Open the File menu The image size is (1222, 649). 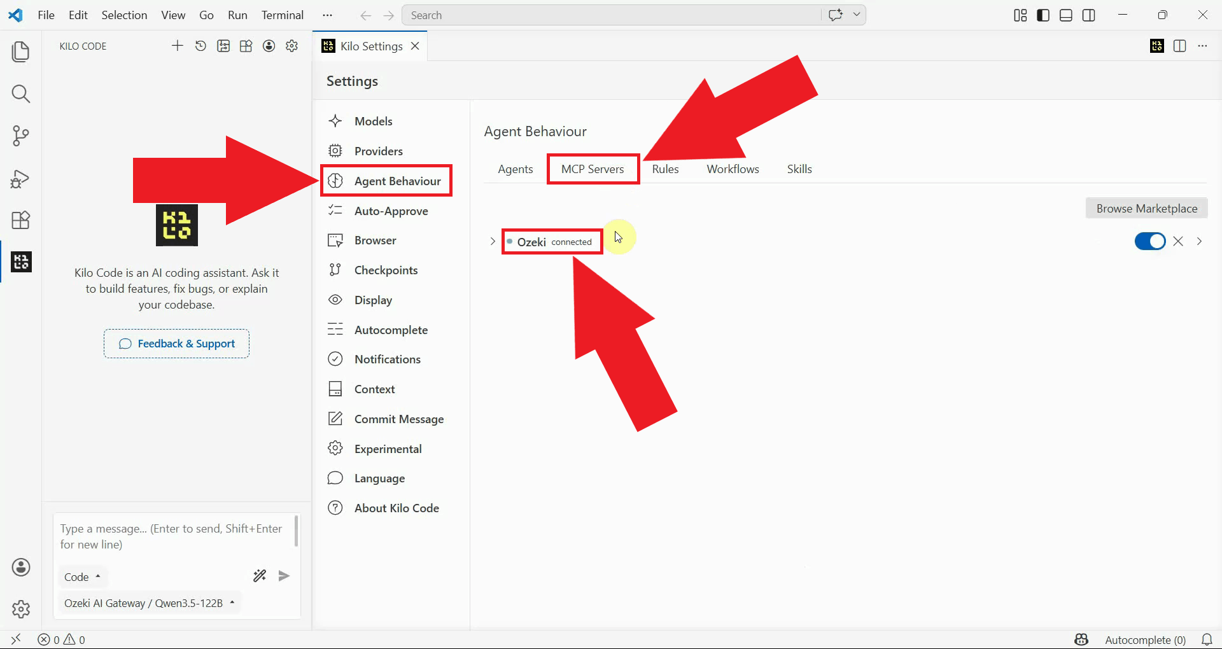[x=46, y=15]
